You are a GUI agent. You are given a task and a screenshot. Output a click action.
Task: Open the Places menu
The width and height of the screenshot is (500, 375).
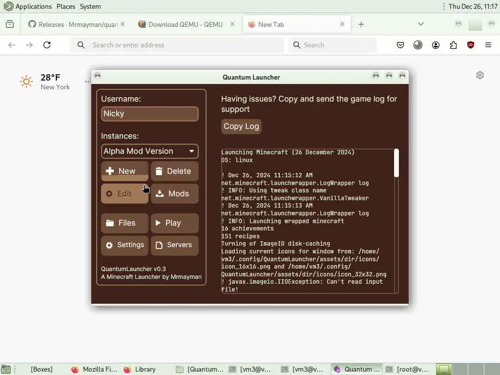[66, 6]
